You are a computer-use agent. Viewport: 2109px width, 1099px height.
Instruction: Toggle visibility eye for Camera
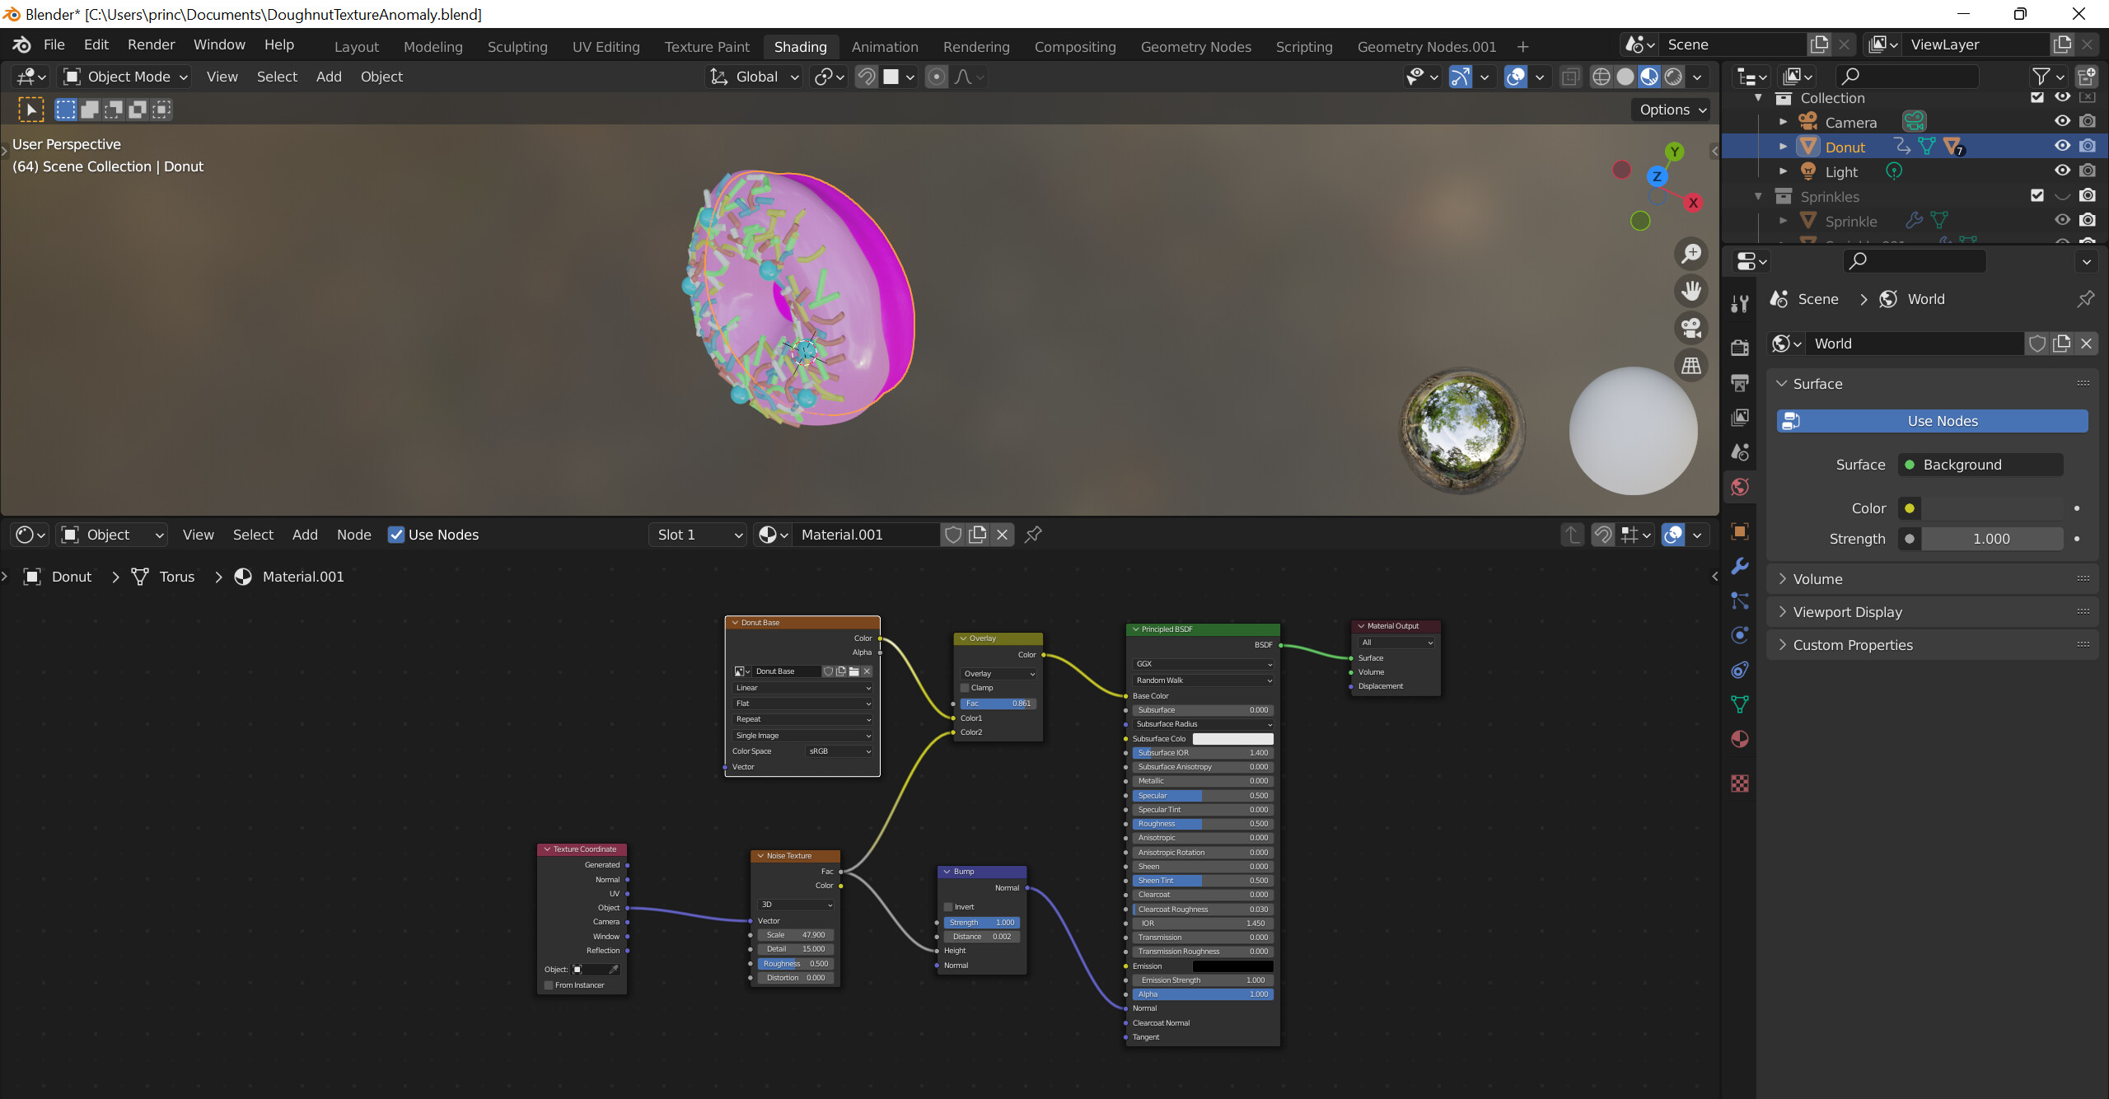pos(2062,121)
